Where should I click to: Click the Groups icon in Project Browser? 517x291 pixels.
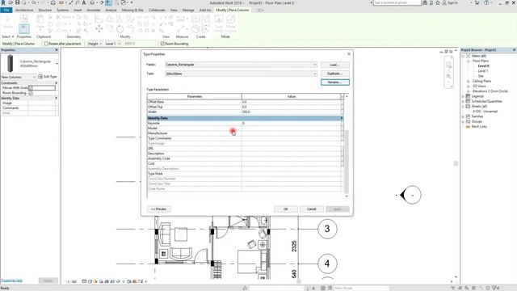point(468,121)
